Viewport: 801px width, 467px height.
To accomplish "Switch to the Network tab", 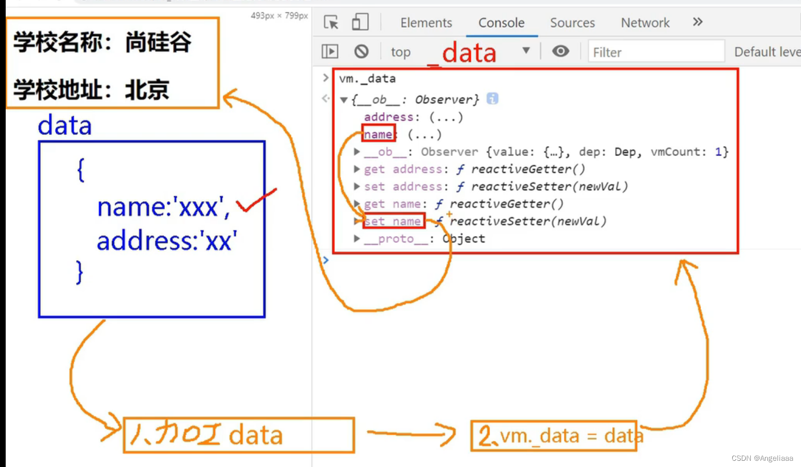I will pyautogui.click(x=645, y=23).
